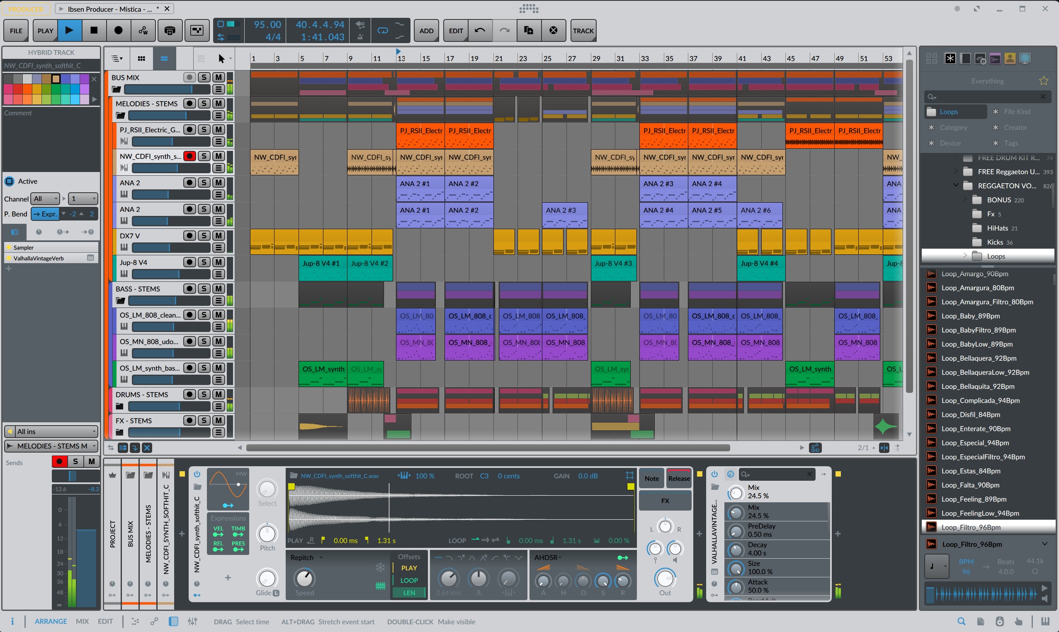
Task: Solo the BUS MIX track
Action: (x=204, y=77)
